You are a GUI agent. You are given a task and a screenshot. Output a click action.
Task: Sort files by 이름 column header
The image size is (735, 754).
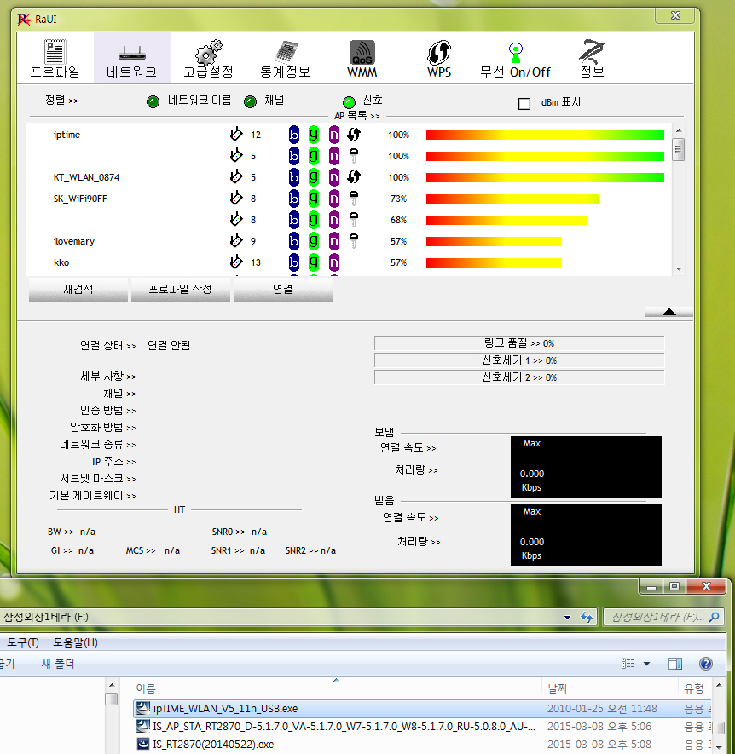click(145, 688)
